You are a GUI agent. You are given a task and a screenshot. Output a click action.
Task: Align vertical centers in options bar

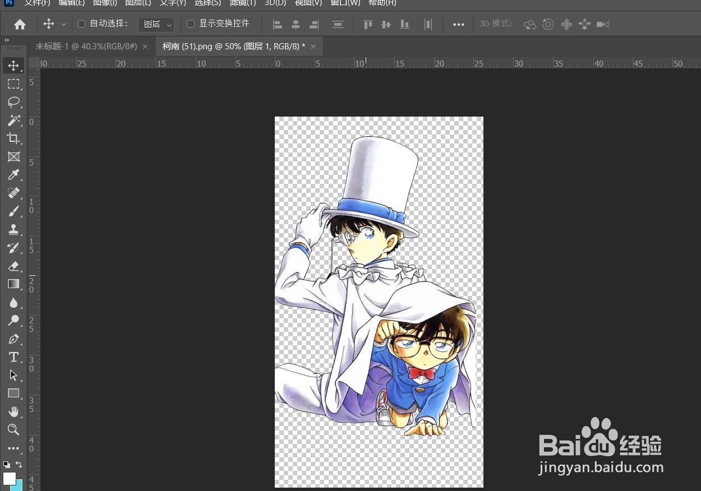coord(386,24)
